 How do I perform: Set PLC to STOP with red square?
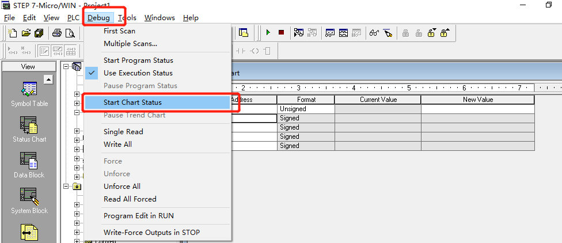coord(281,33)
